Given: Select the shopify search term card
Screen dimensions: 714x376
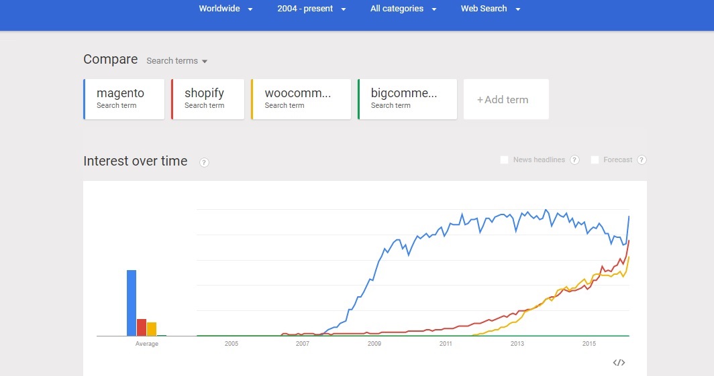Looking at the screenshot, I should click(207, 100).
